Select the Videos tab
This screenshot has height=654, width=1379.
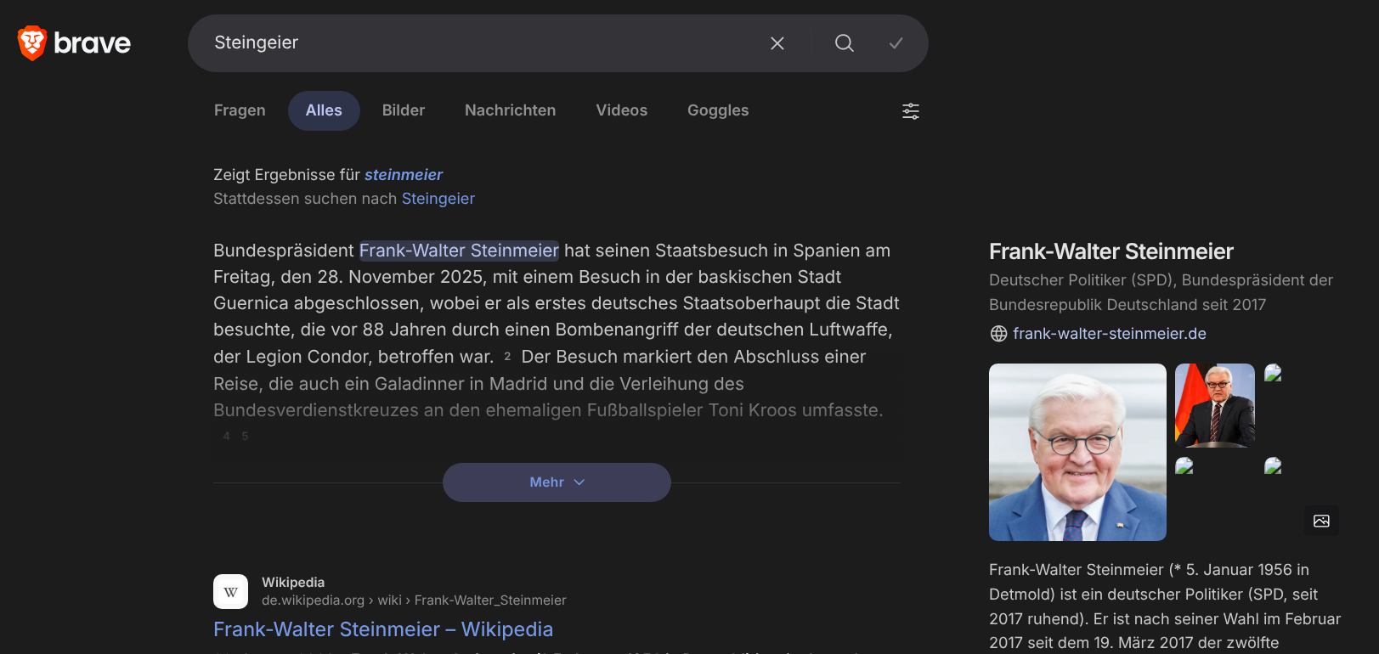(x=621, y=110)
